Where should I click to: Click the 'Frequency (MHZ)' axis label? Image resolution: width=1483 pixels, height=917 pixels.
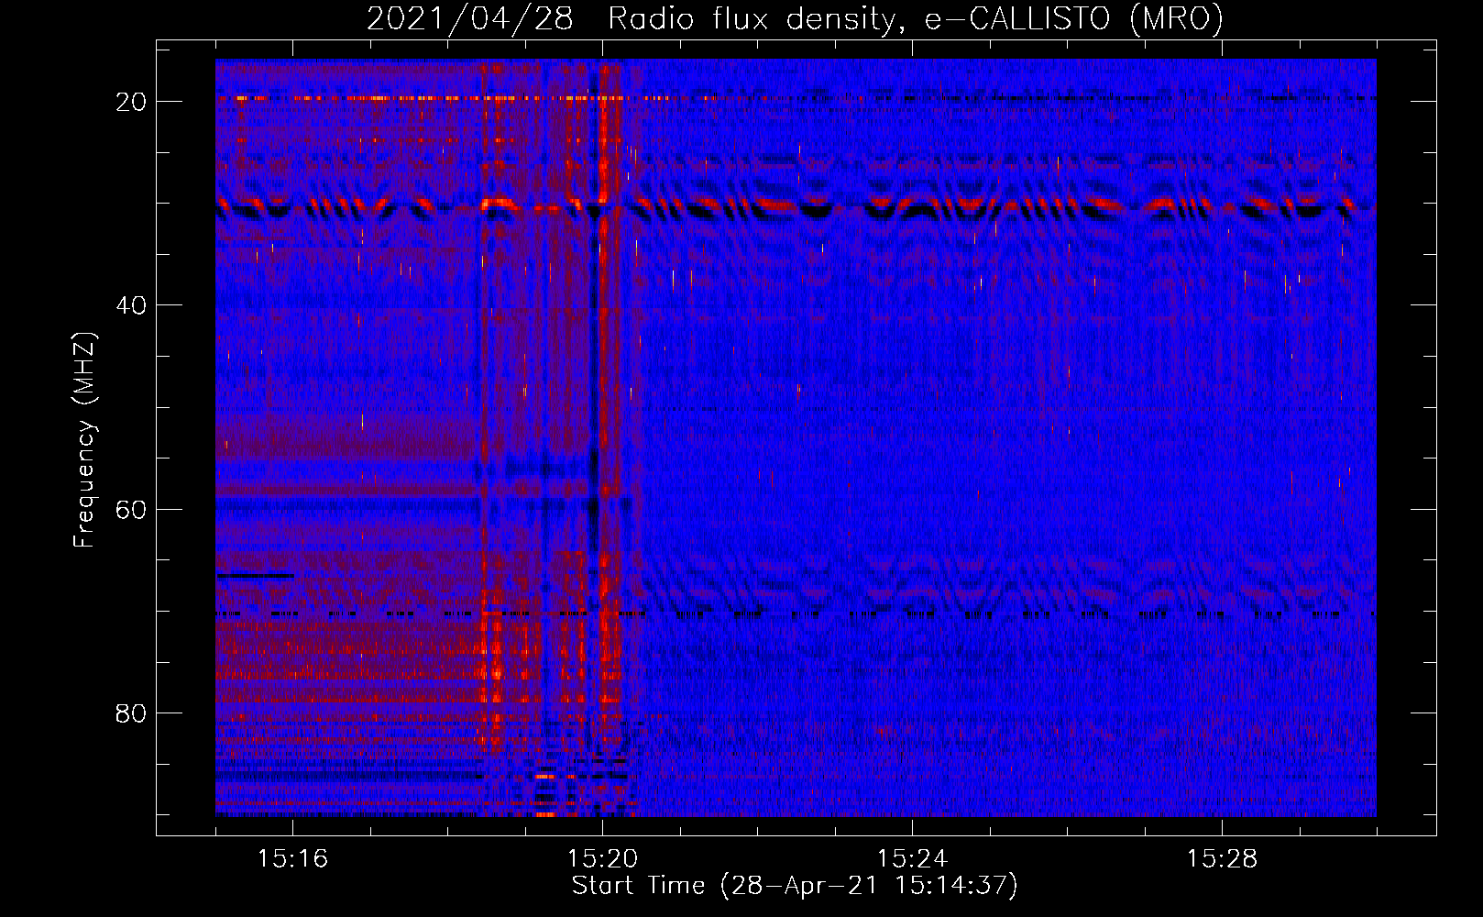coord(84,440)
